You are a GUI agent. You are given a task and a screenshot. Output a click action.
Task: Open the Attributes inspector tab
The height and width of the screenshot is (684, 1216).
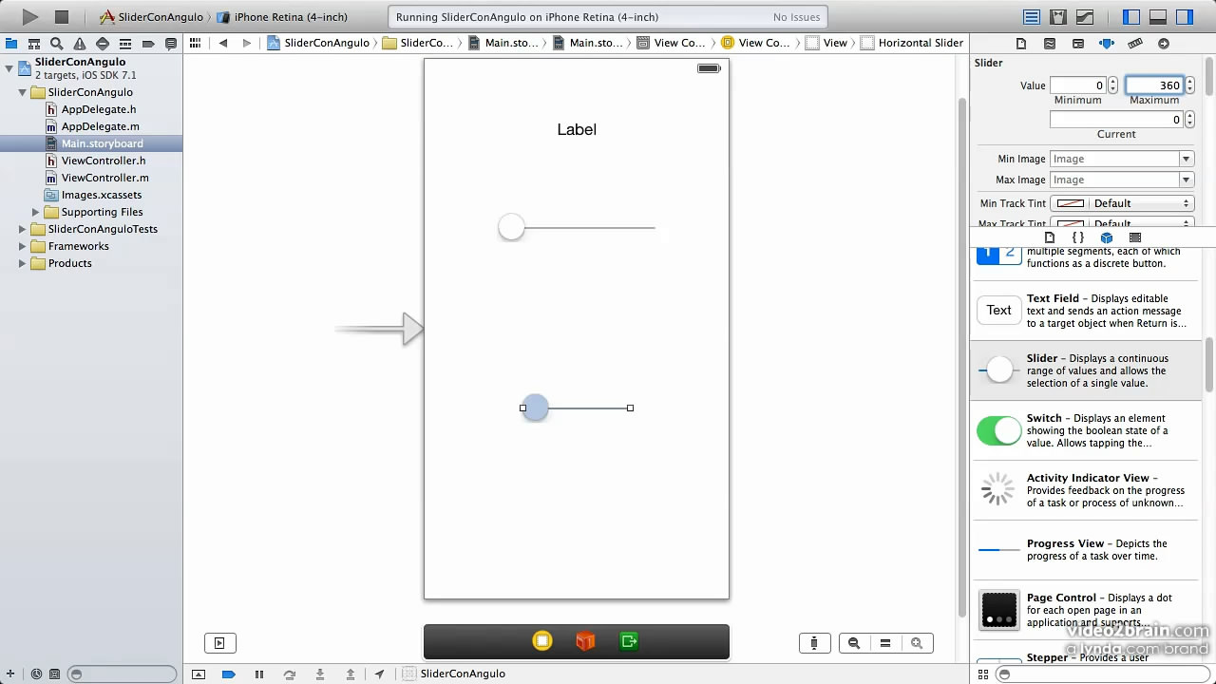pos(1107,44)
